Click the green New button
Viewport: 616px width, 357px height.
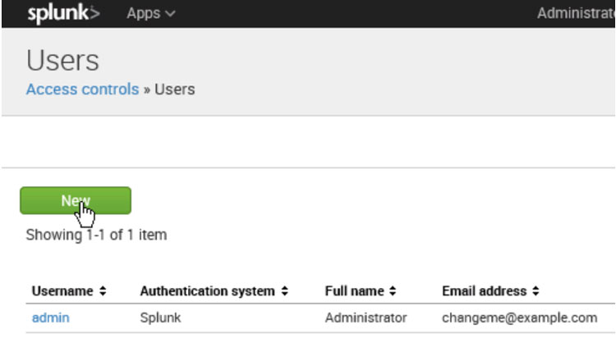point(76,201)
